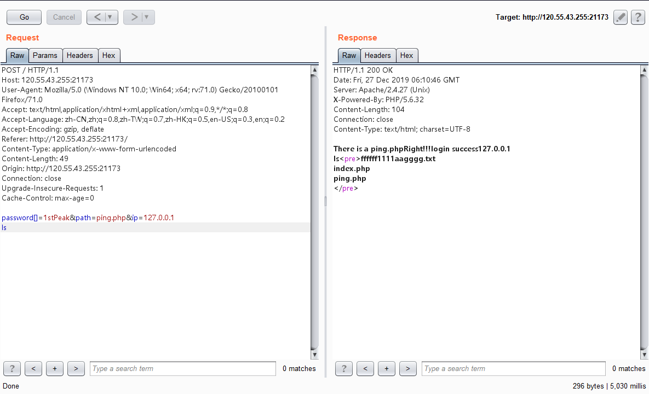The image size is (649, 394).
Task: Open the back history dropdown arrow
Action: click(x=110, y=17)
